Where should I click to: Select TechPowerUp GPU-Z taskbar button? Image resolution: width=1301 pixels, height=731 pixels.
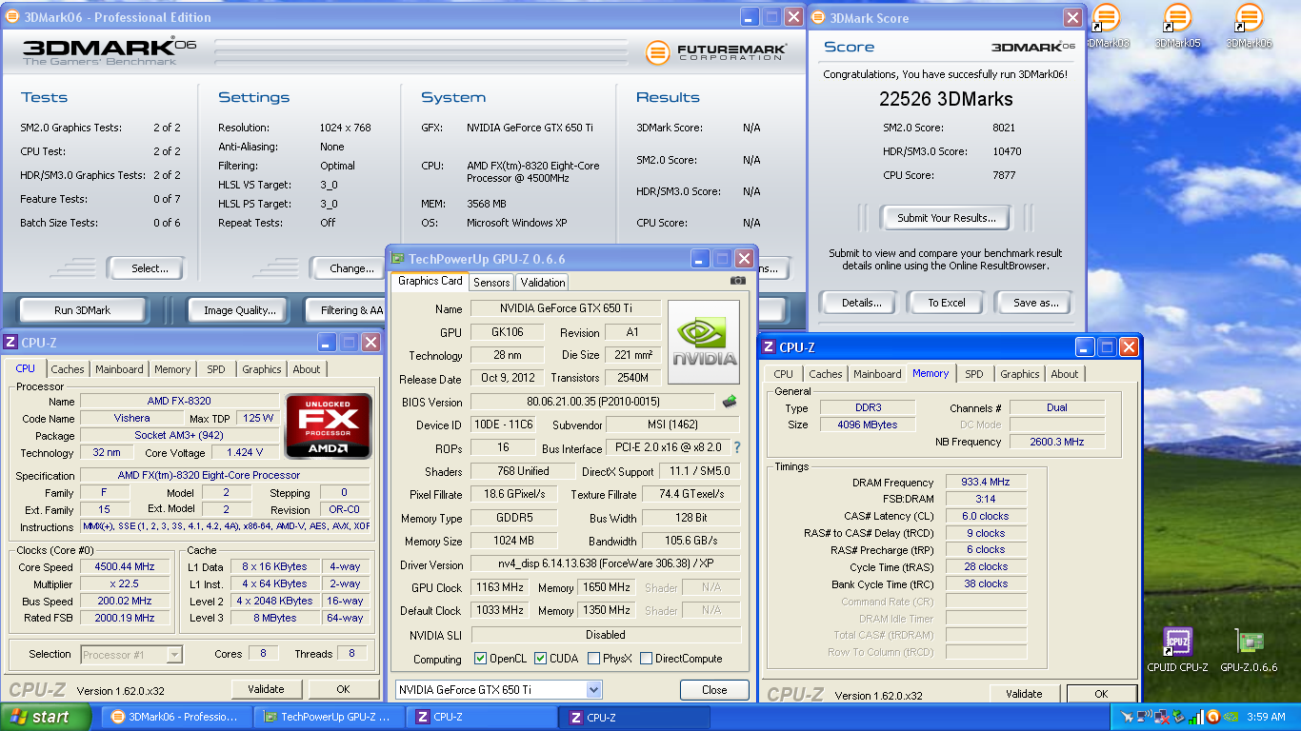pyautogui.click(x=330, y=717)
